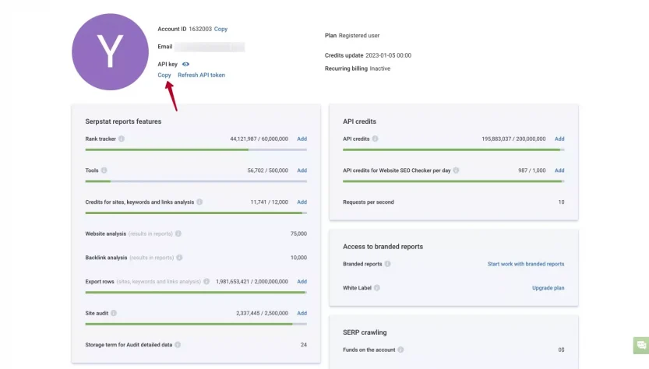Copy the Account ID
This screenshot has width=649, height=369.
tap(220, 29)
